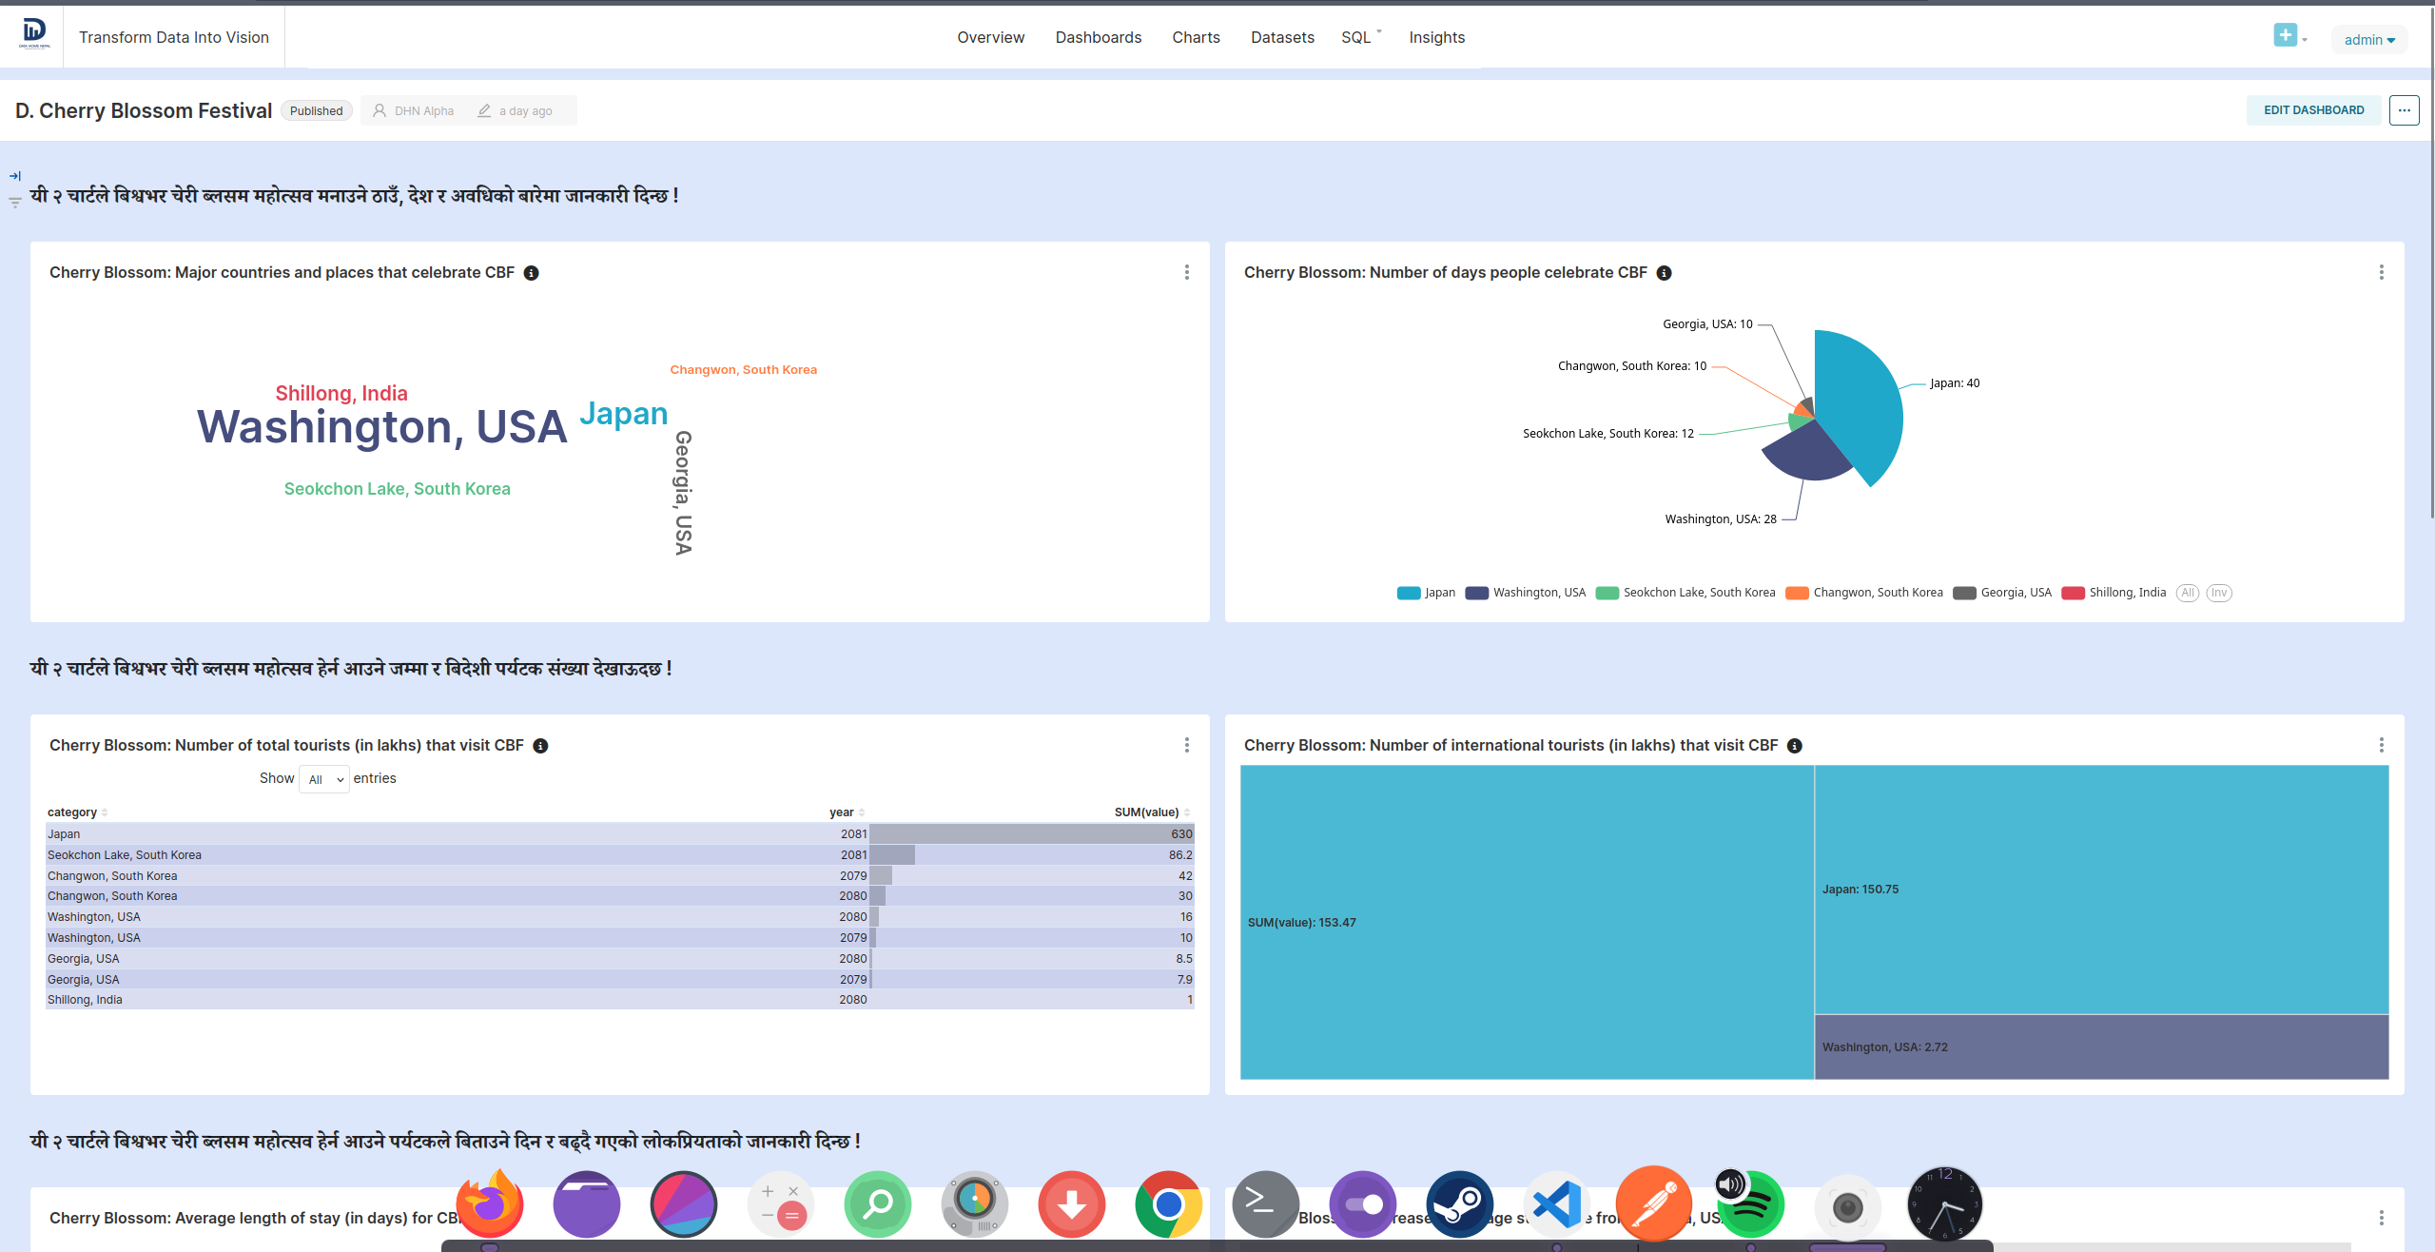Screen dimensions: 2435x1252
Task: Go to Dashboards in the navigation bar
Action: pos(1099,37)
